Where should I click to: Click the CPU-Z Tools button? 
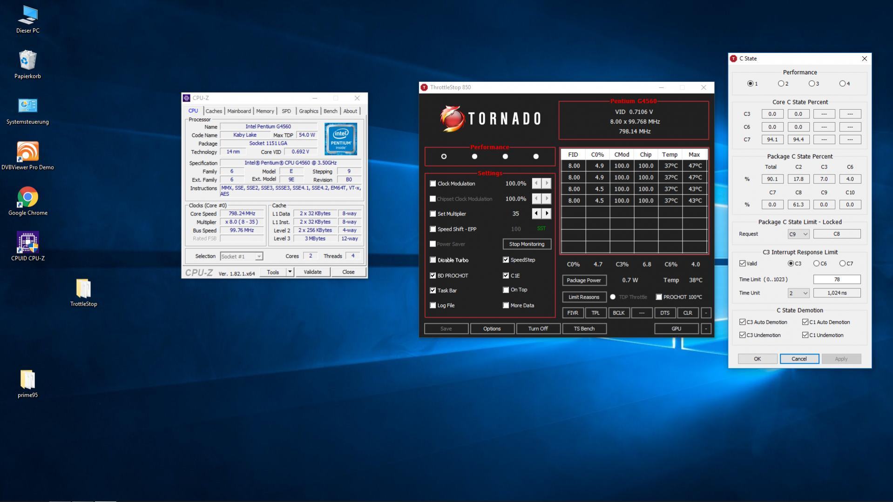pos(273,272)
